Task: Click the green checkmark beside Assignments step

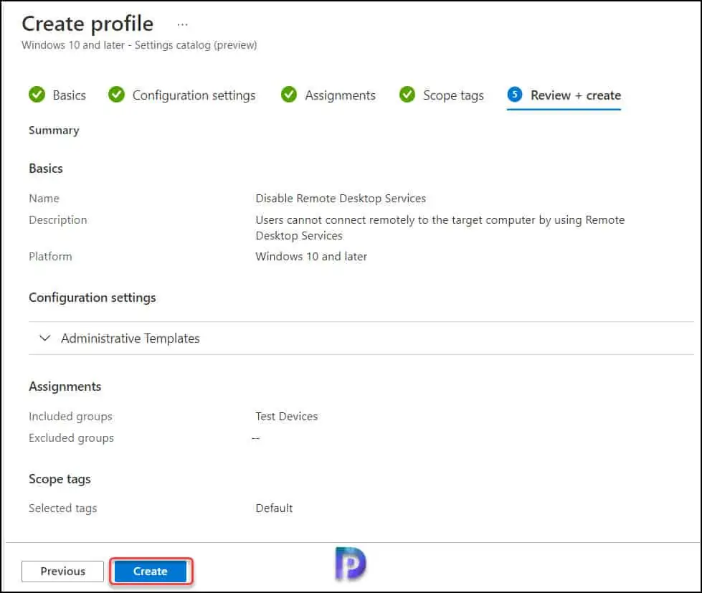Action: (289, 95)
